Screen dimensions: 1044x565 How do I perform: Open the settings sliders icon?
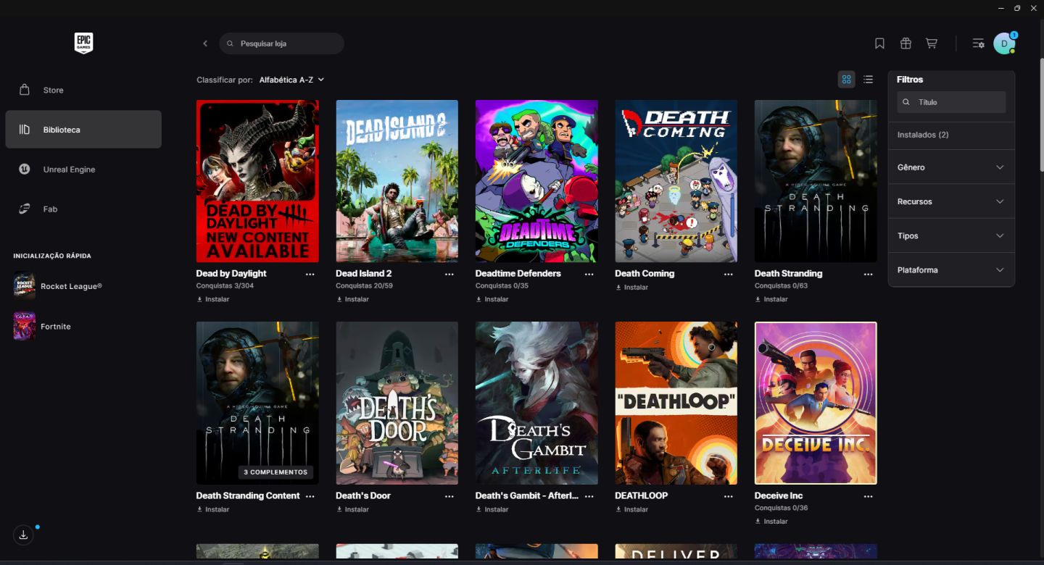coord(978,43)
